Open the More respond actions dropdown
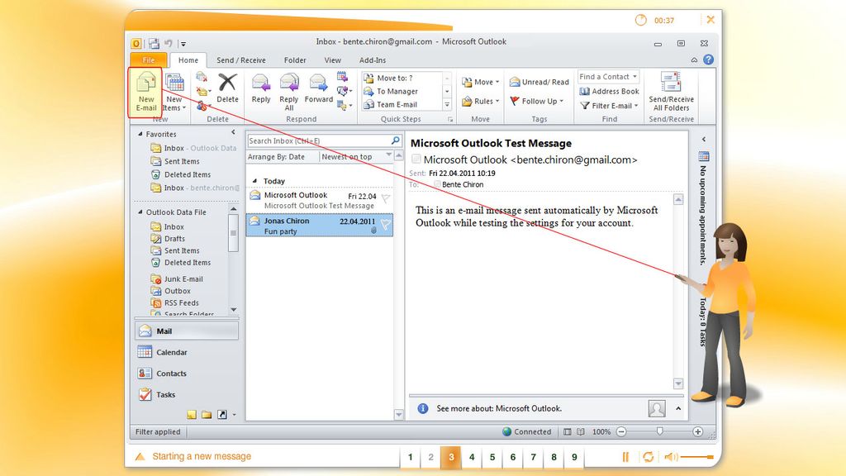Screen dimensions: 846x476 344,105
